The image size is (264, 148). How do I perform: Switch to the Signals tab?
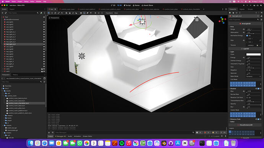(242, 9)
